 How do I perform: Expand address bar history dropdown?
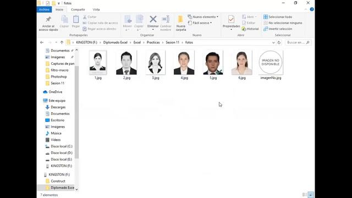tap(273, 42)
